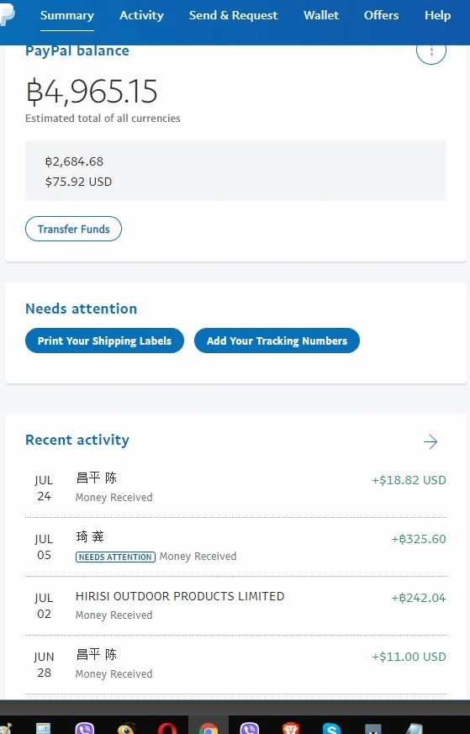Select the Wallet menu item
Screen dimensions: 470x734
pos(321,15)
